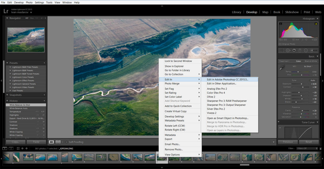Select the Spot Removal tool

pos(288,50)
